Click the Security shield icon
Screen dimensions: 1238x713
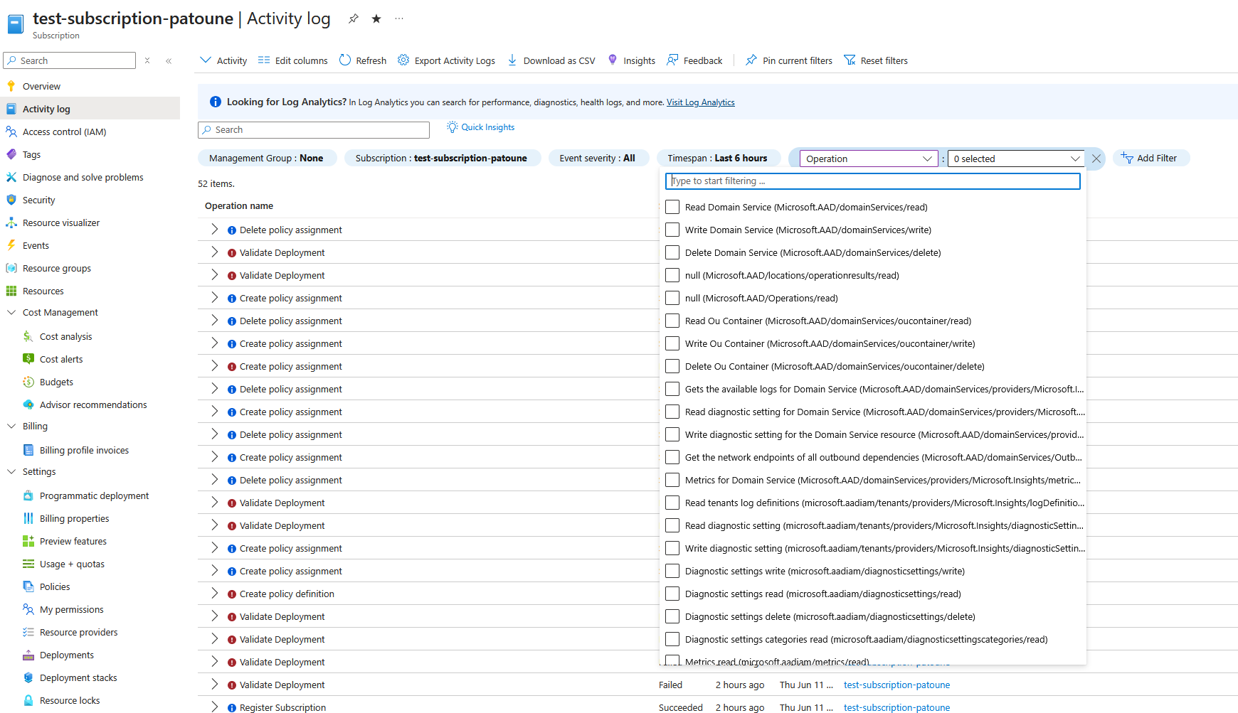coord(11,200)
